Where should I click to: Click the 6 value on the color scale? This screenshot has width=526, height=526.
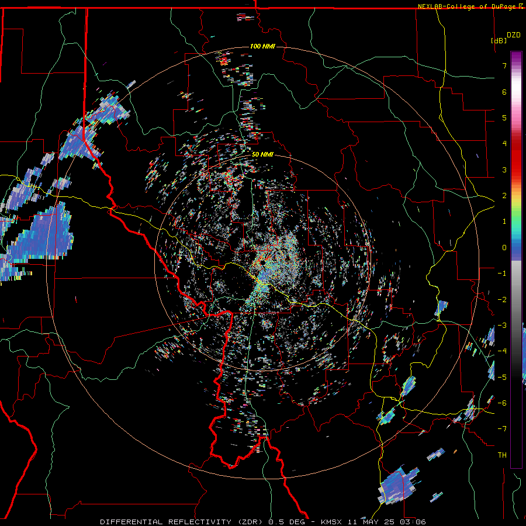click(x=504, y=92)
